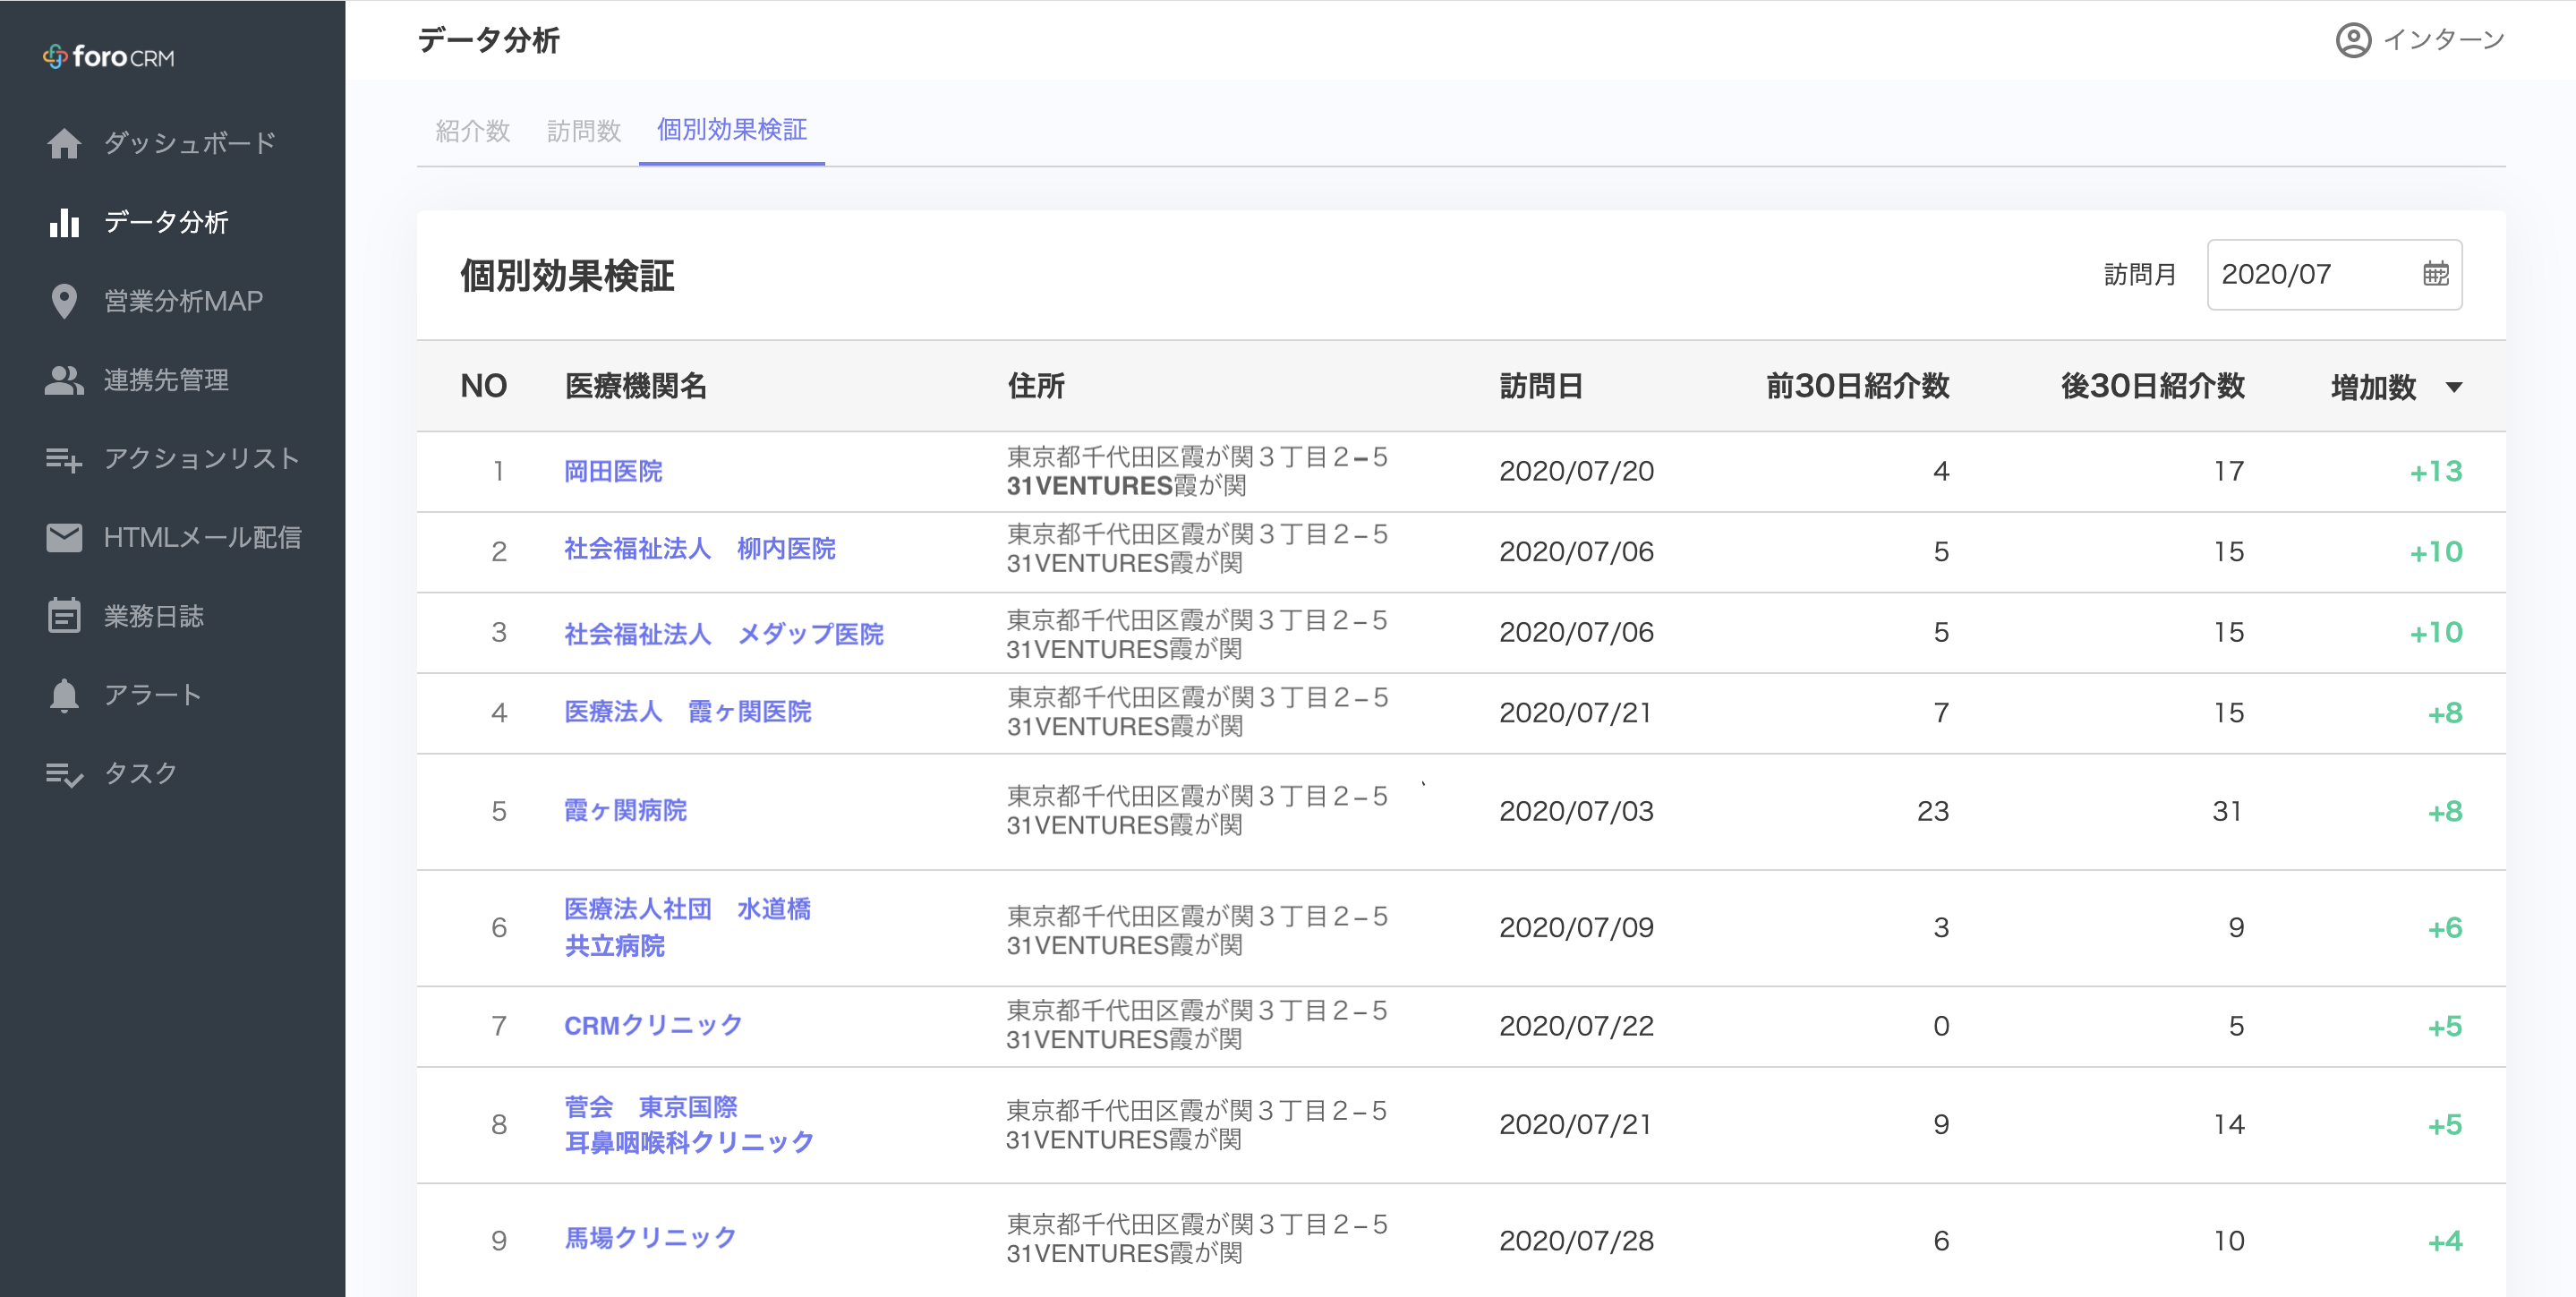Click the アラート bell icon
This screenshot has height=1297, width=2576.
(64, 695)
